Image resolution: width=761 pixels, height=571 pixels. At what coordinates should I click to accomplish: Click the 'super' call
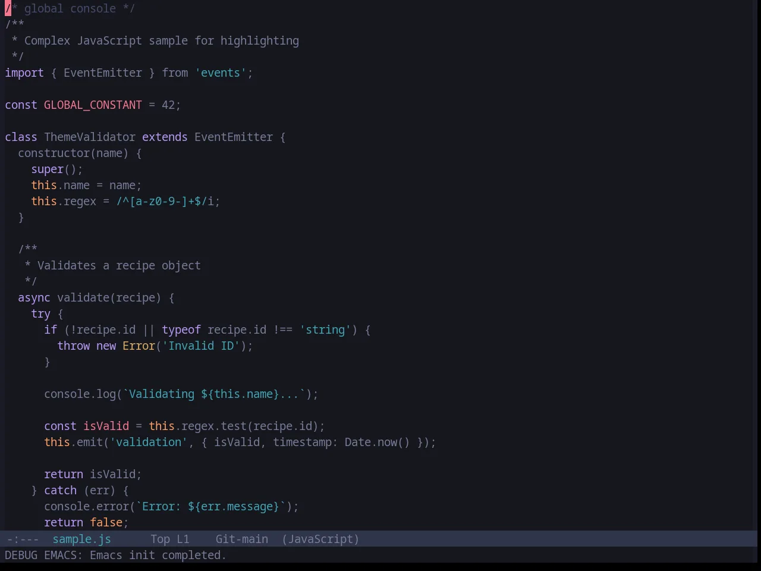47,169
